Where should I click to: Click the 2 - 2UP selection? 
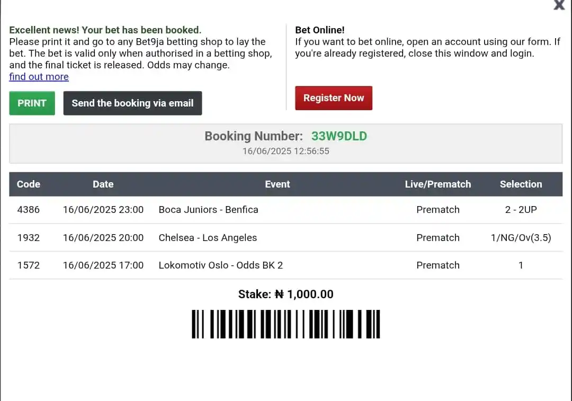(x=521, y=210)
